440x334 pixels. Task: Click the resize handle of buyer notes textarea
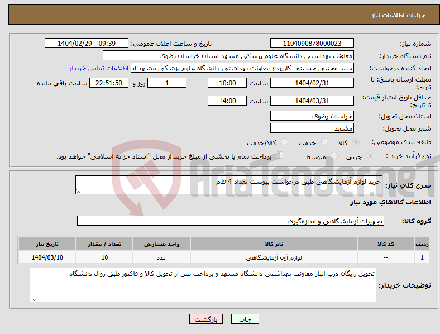tap(32, 299)
